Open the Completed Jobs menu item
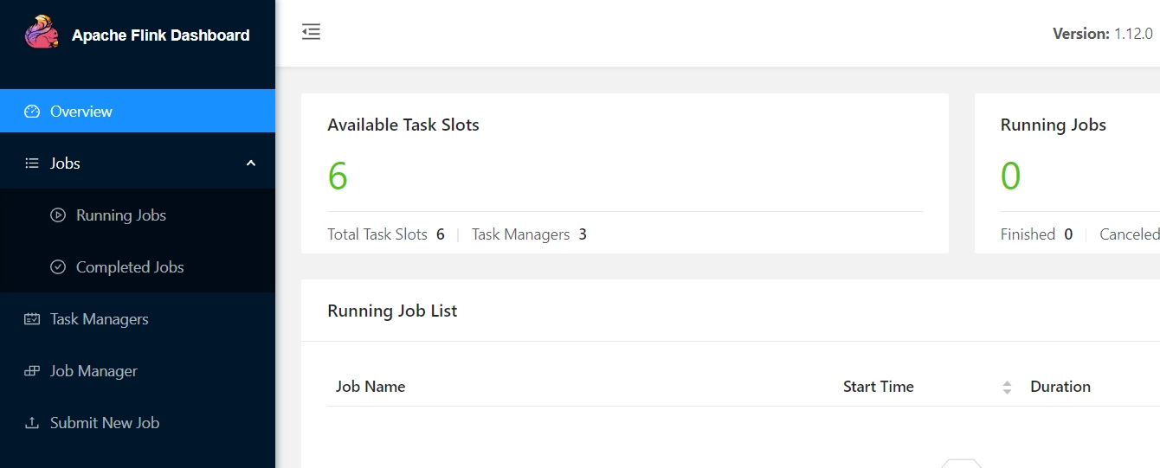This screenshot has height=468, width=1160. [x=138, y=266]
